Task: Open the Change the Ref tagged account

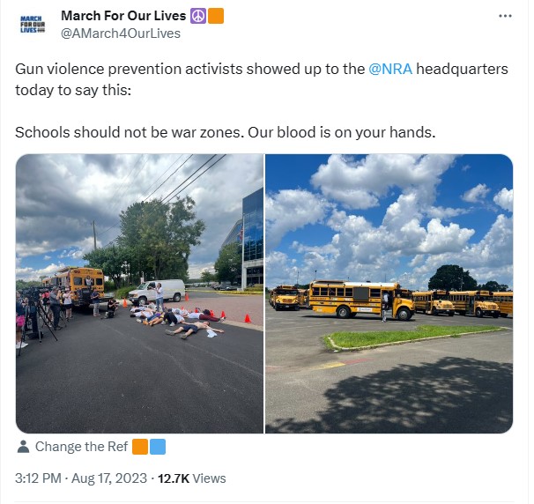Action: pyautogui.click(x=81, y=447)
